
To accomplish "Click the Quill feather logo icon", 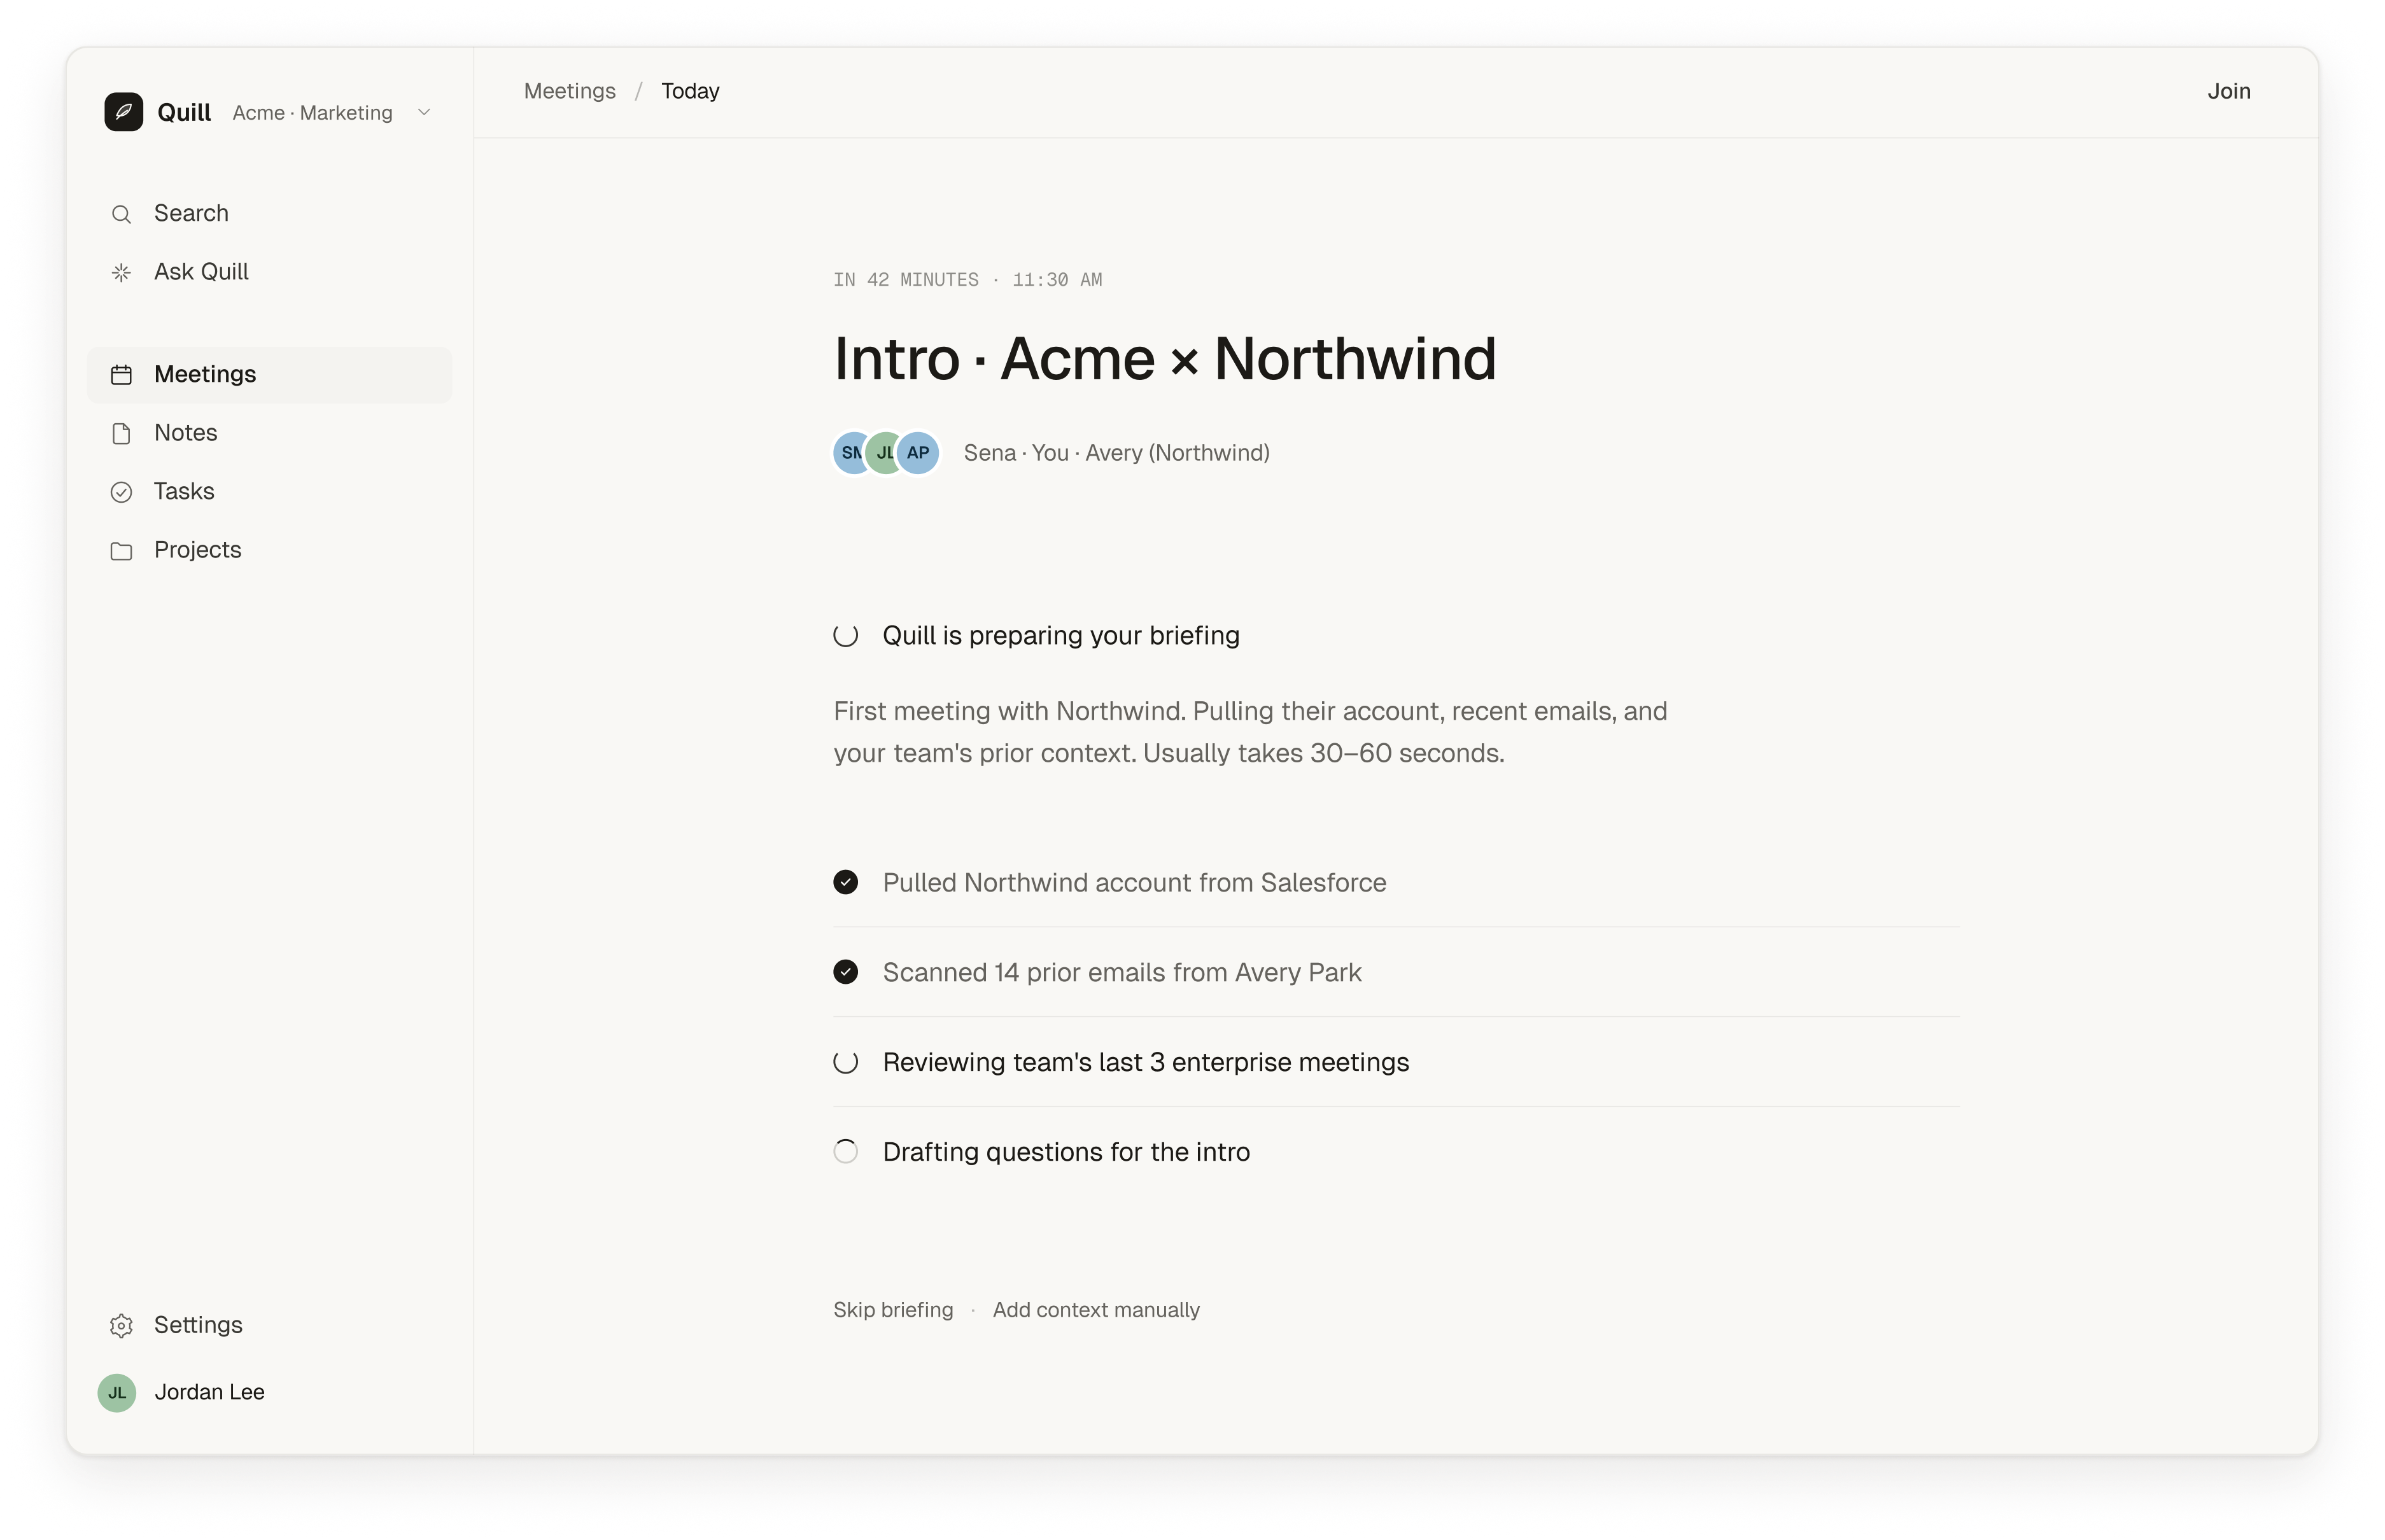I will [123, 112].
